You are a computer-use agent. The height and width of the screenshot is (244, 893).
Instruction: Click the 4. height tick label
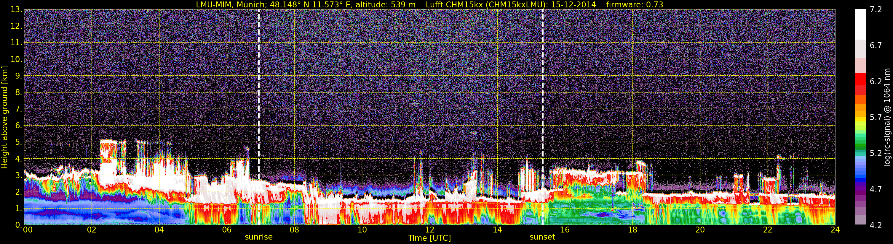(x=18, y=159)
